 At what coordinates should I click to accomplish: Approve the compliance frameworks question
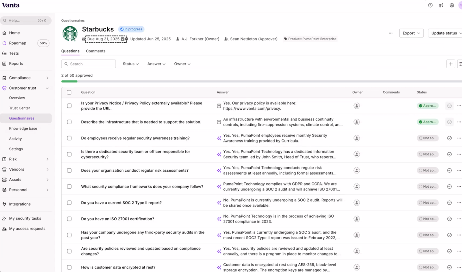pos(449,187)
